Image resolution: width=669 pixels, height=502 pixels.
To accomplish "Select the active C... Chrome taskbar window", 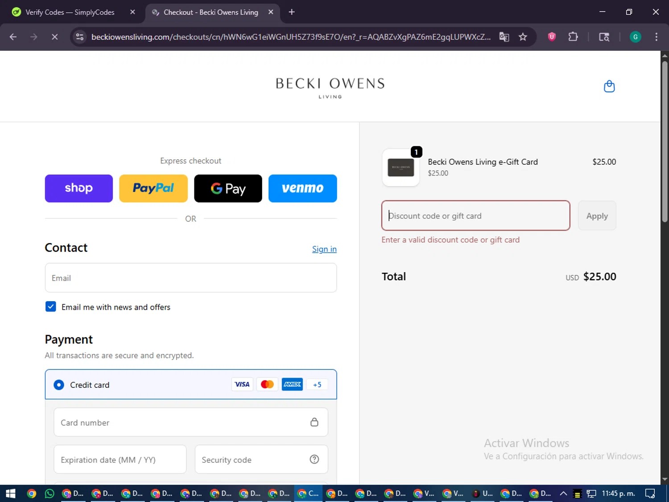I will pos(309,494).
